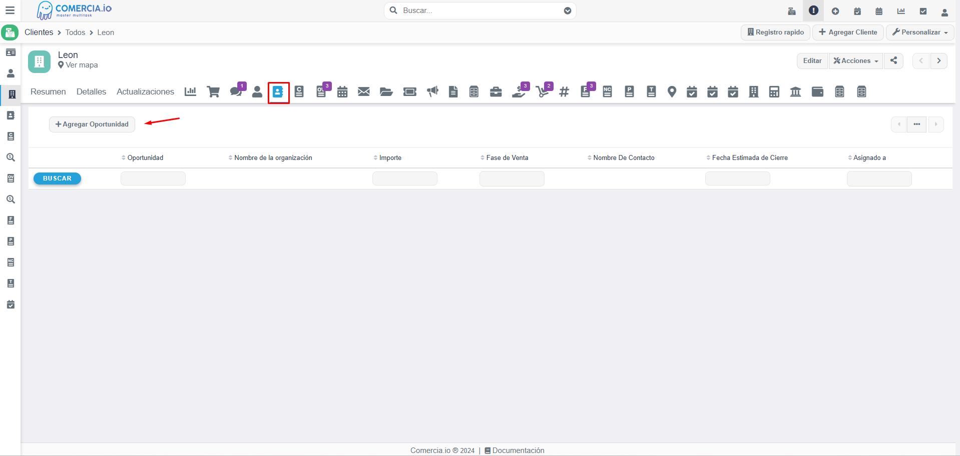Open the OV document icon in left sidebar
960x456 pixels.
point(11,178)
